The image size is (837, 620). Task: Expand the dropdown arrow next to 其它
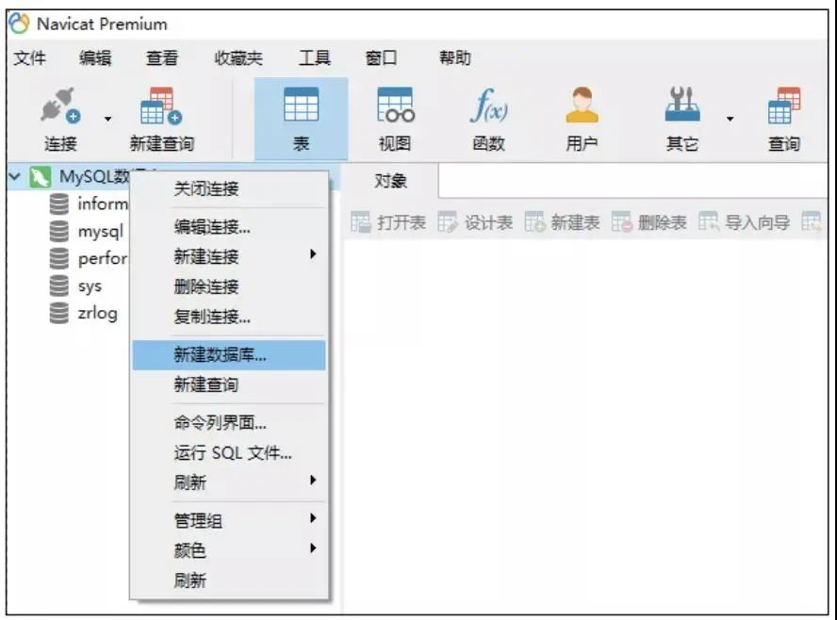(730, 119)
